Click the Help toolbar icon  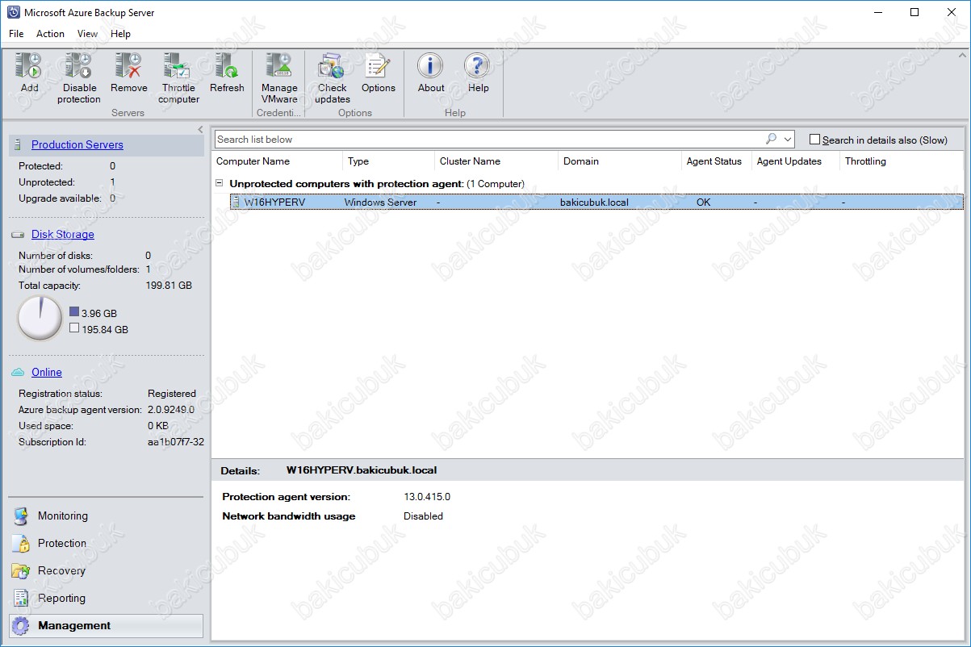point(478,65)
